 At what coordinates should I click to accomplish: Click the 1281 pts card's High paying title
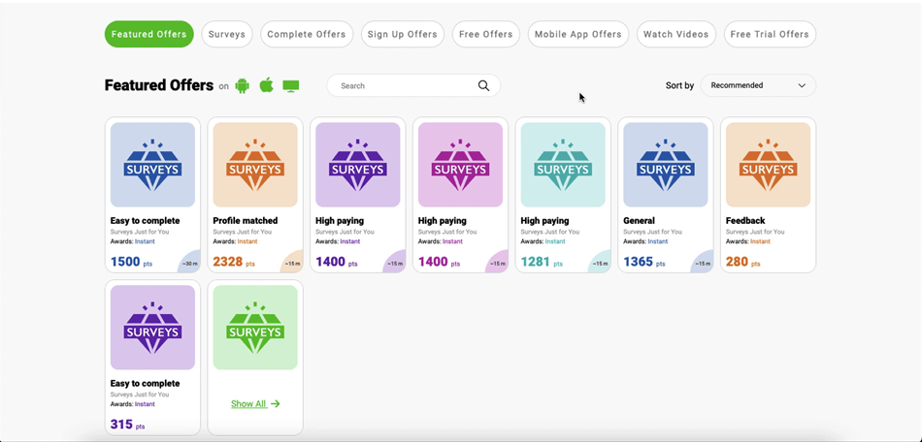coord(544,221)
